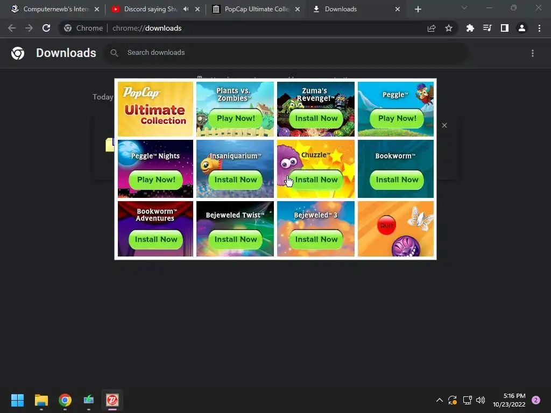Install Bookworm Adventures

click(156, 239)
